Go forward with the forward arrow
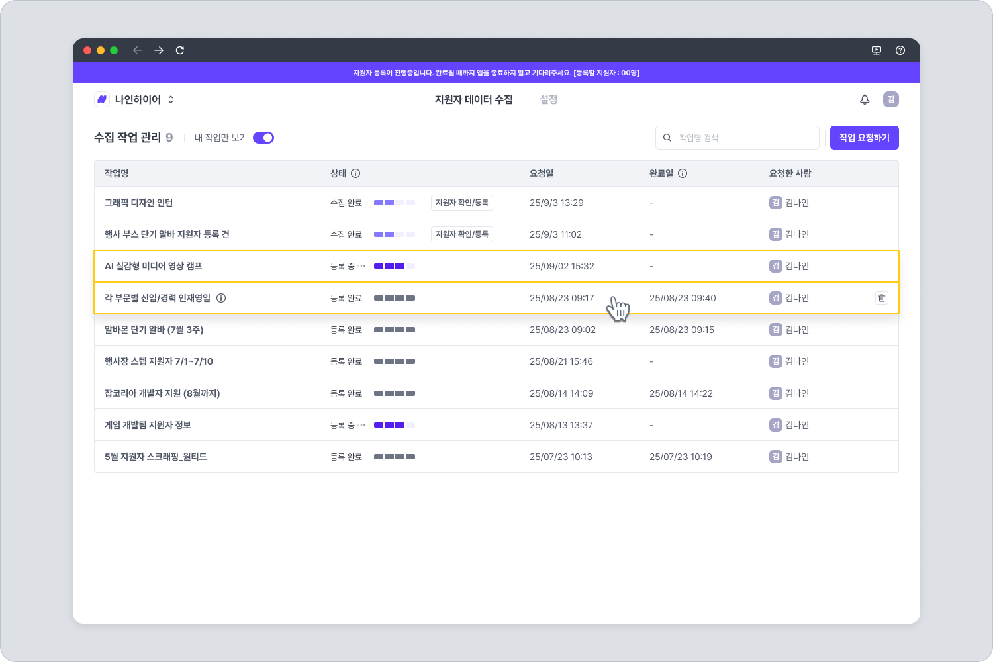Image resolution: width=993 pixels, height=662 pixels. [x=159, y=50]
